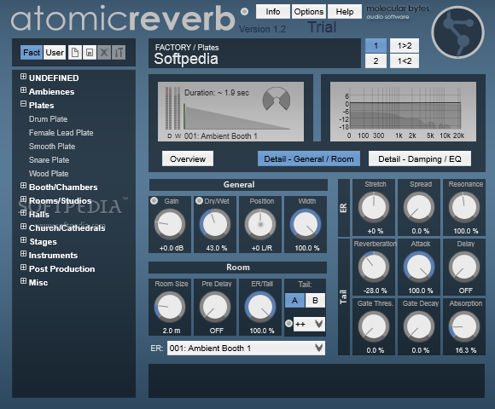Toggle the lock circle next to Gain
Viewport: 495px width, 409px height.
[154, 201]
